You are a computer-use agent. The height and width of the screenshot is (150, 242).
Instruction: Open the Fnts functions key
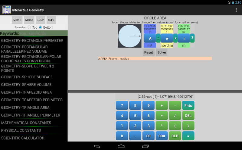coord(188,105)
